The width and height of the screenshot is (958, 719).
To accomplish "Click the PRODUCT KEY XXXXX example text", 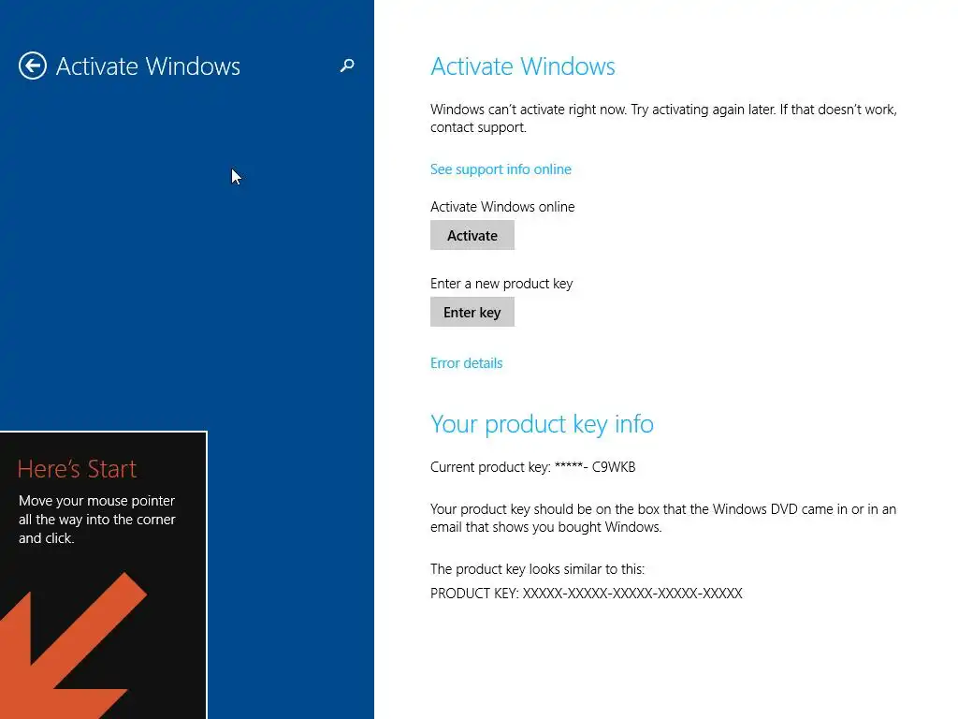I will (587, 594).
